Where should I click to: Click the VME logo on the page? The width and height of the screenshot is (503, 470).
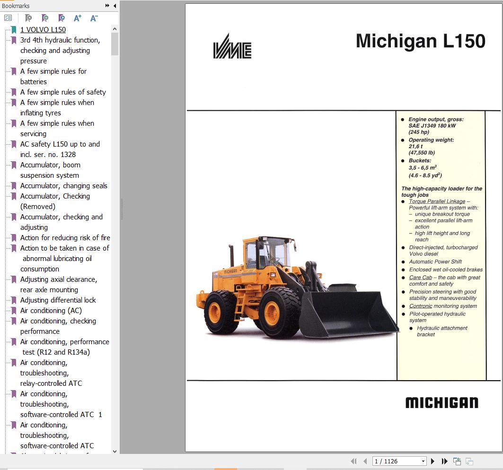[232, 46]
